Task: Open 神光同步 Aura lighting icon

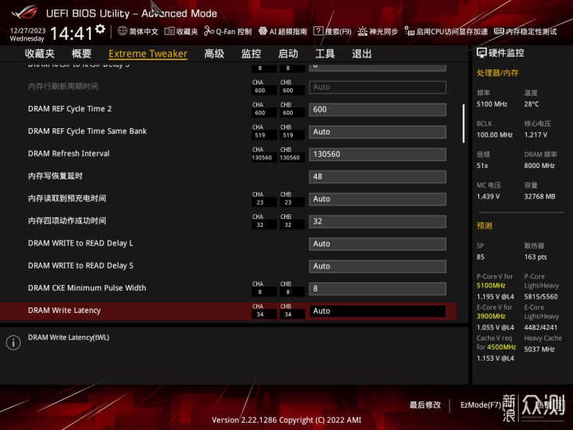Action: coord(362,31)
